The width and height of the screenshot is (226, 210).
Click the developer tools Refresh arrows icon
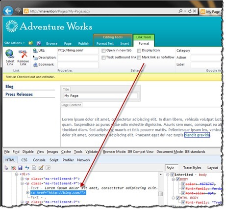click(x=27, y=168)
